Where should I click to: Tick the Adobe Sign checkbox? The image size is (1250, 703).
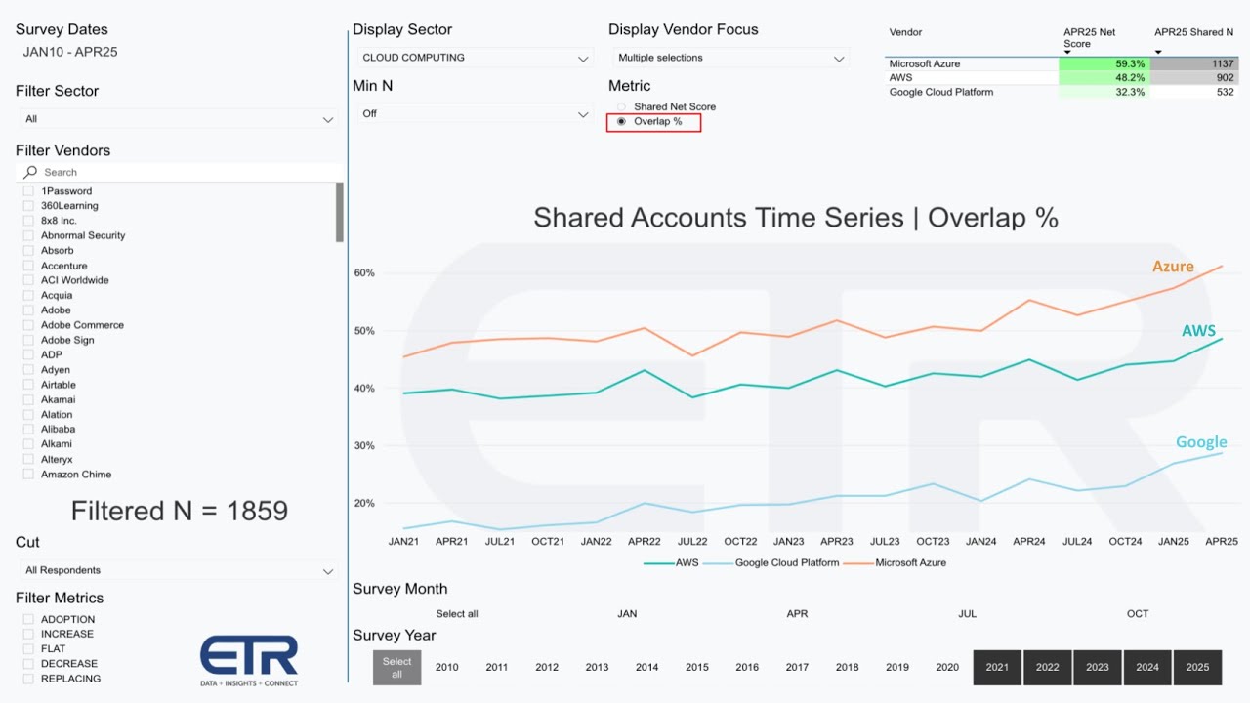(29, 340)
